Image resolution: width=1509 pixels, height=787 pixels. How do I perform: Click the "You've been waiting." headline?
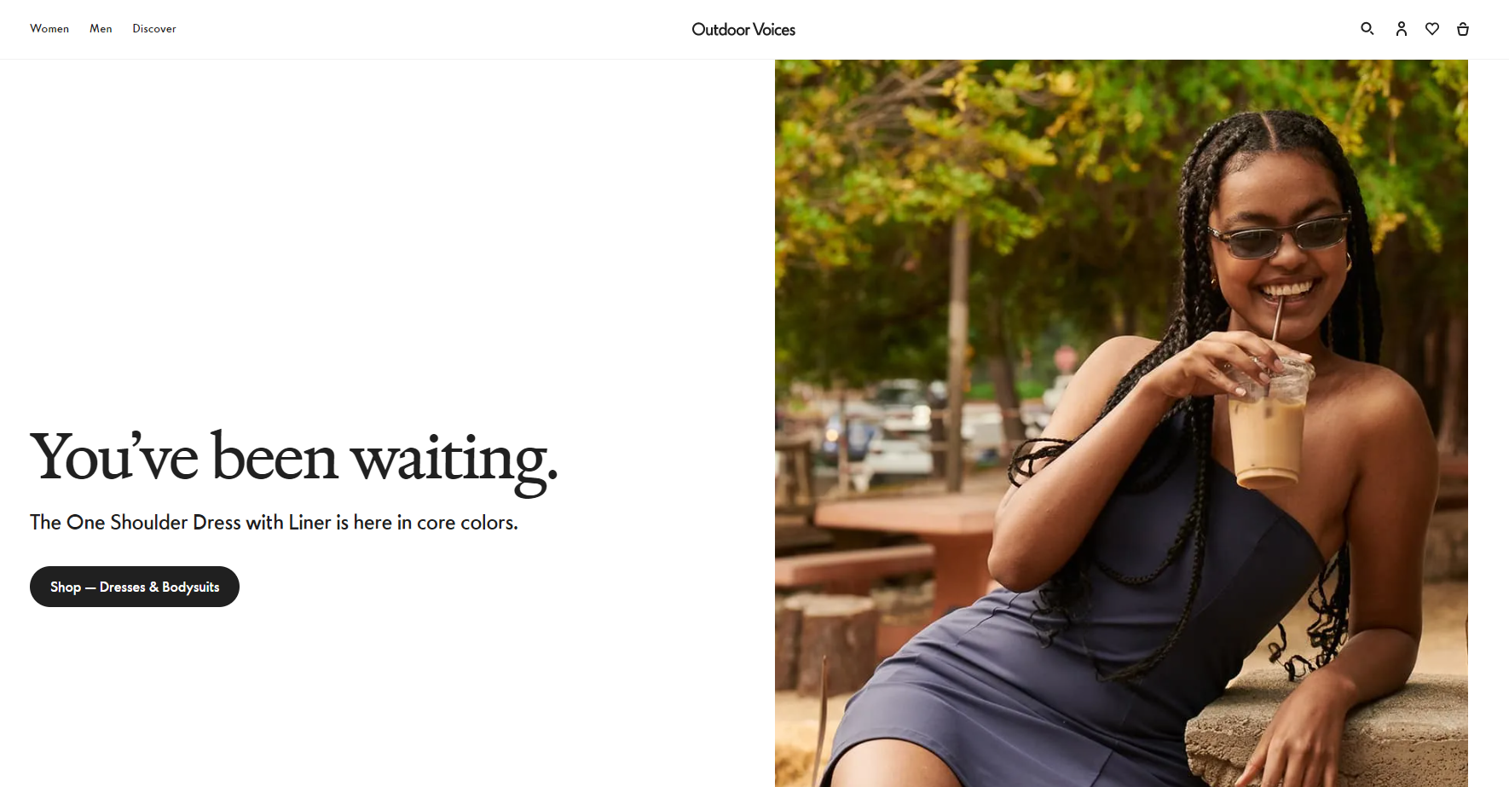(294, 459)
